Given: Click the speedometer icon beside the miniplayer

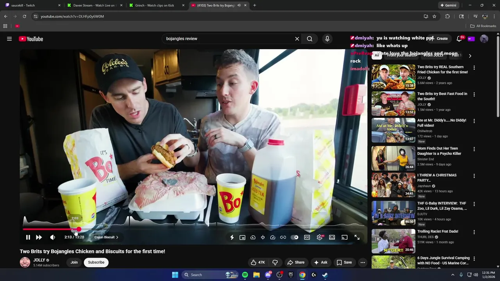Looking at the screenshot, I should 253,237.
